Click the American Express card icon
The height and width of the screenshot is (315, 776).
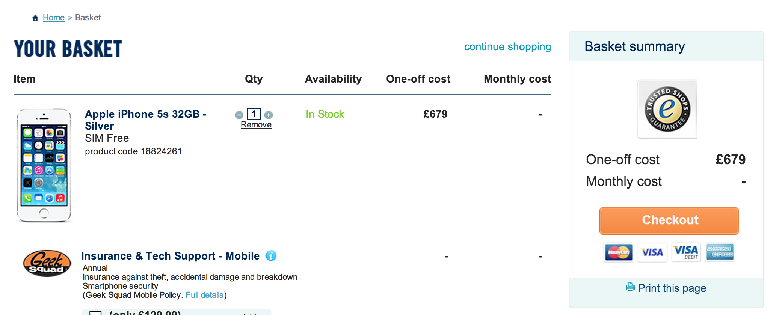pos(720,252)
